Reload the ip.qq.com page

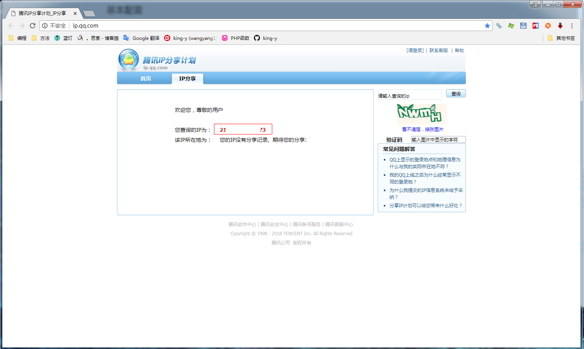tap(33, 26)
